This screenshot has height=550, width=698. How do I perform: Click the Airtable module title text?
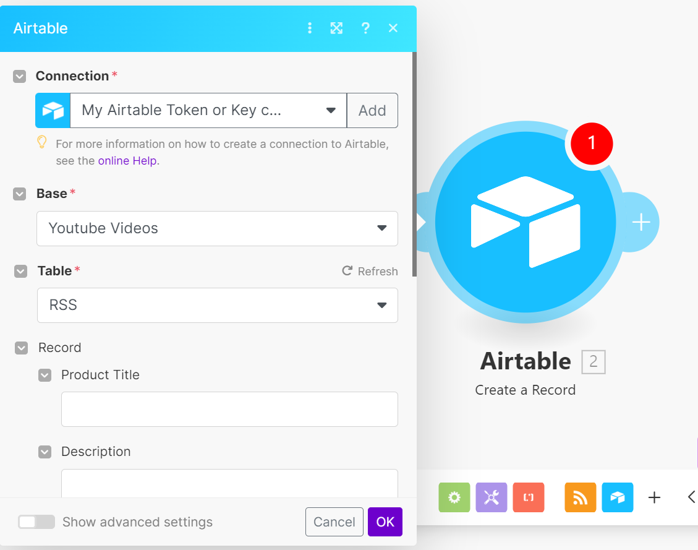click(x=526, y=361)
